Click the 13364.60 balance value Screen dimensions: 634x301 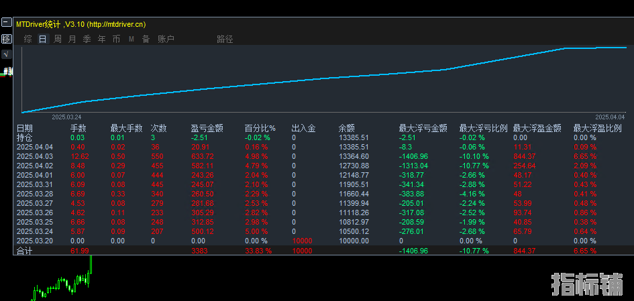pyautogui.click(x=354, y=156)
